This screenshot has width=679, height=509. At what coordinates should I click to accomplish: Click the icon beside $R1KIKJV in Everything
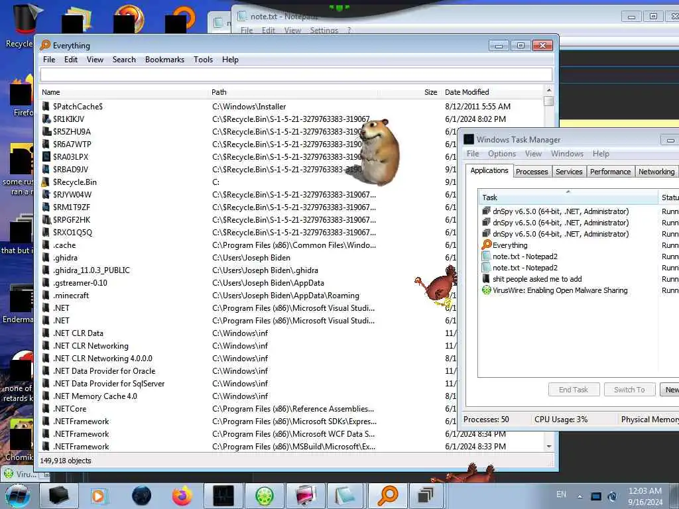tap(46, 119)
